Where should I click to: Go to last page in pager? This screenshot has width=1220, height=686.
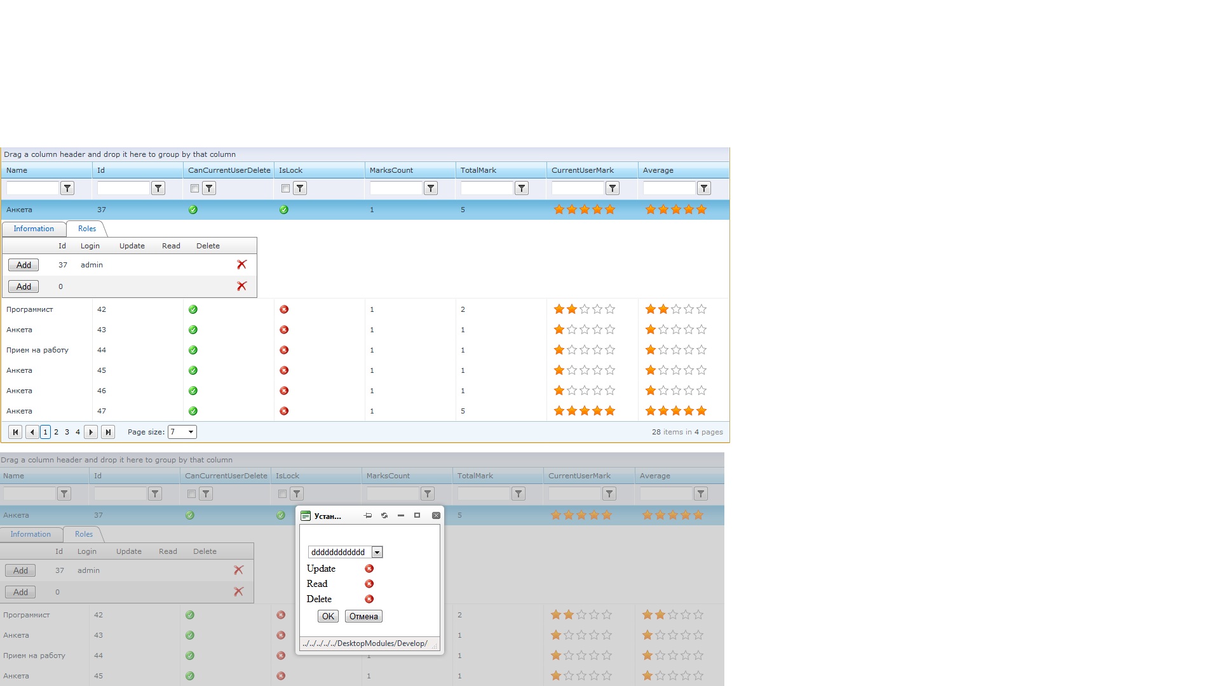[108, 433]
